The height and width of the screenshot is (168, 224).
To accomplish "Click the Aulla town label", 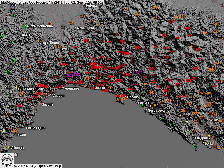I will click(215, 120).
